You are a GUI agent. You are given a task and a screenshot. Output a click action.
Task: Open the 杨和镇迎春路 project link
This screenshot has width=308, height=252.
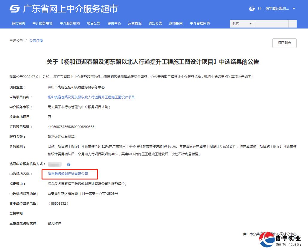click(x=90, y=97)
